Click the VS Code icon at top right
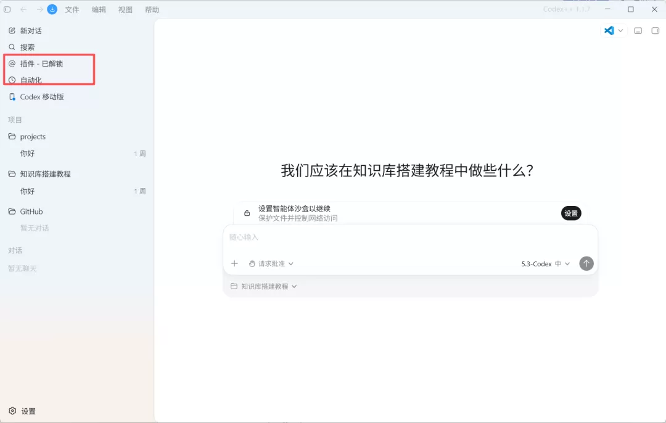The image size is (666, 423). [x=609, y=31]
